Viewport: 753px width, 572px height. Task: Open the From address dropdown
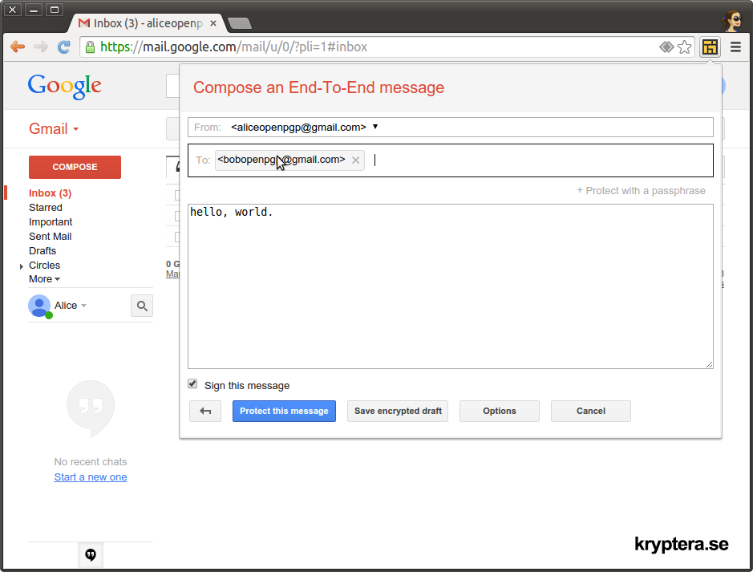tap(375, 127)
